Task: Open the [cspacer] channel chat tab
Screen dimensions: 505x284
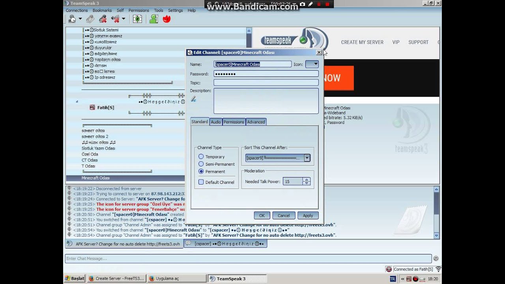Action: tap(225, 244)
